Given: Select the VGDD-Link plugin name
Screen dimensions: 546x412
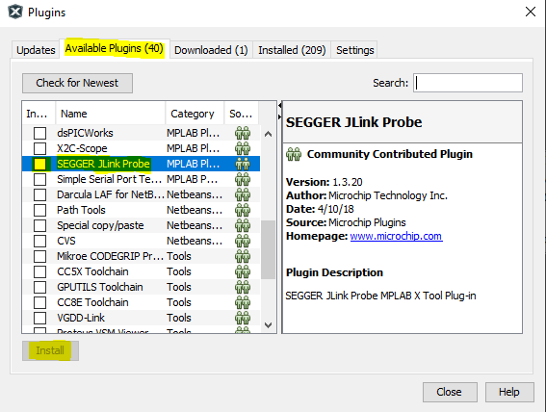Looking at the screenshot, I should 81,318.
